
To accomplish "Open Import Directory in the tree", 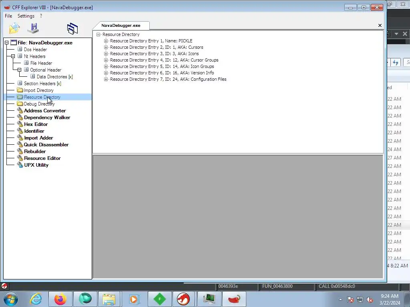I will pos(39,90).
